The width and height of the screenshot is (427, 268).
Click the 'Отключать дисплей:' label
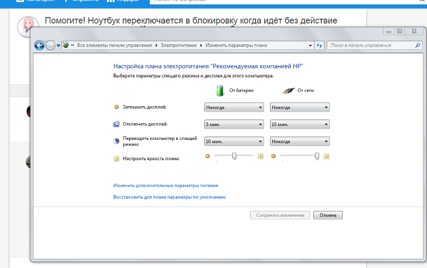pos(145,124)
